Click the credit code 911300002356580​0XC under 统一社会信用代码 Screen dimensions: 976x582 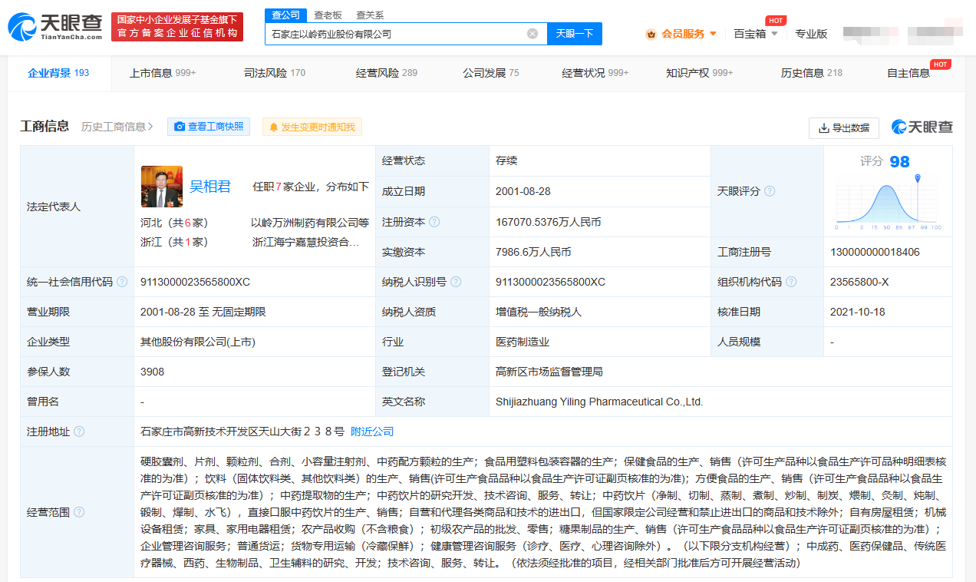(x=196, y=282)
